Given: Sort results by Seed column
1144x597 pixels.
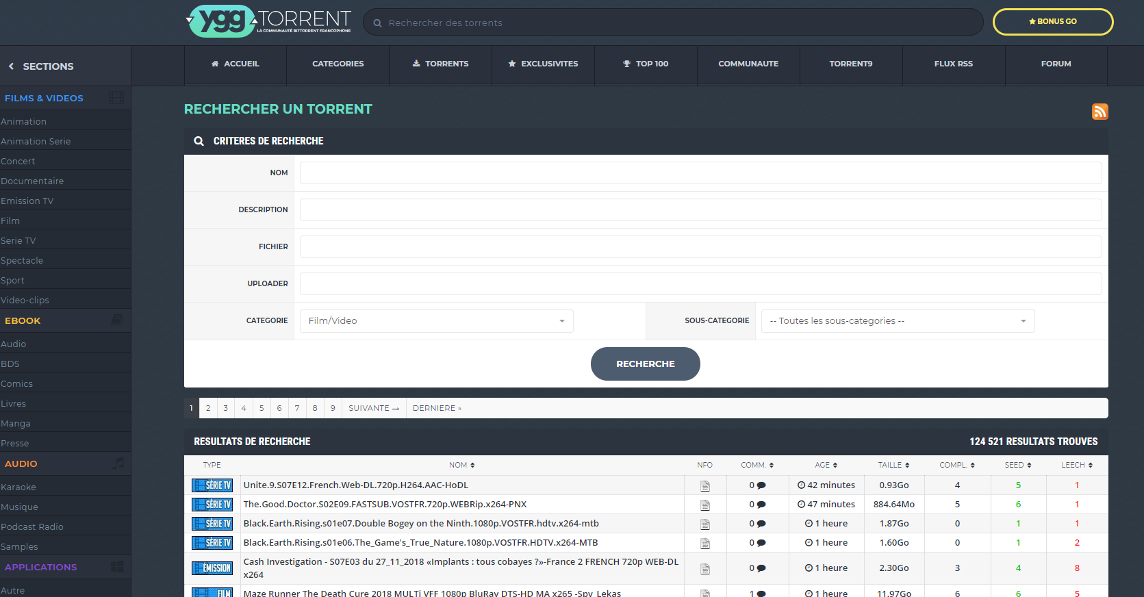Looking at the screenshot, I should [1018, 466].
